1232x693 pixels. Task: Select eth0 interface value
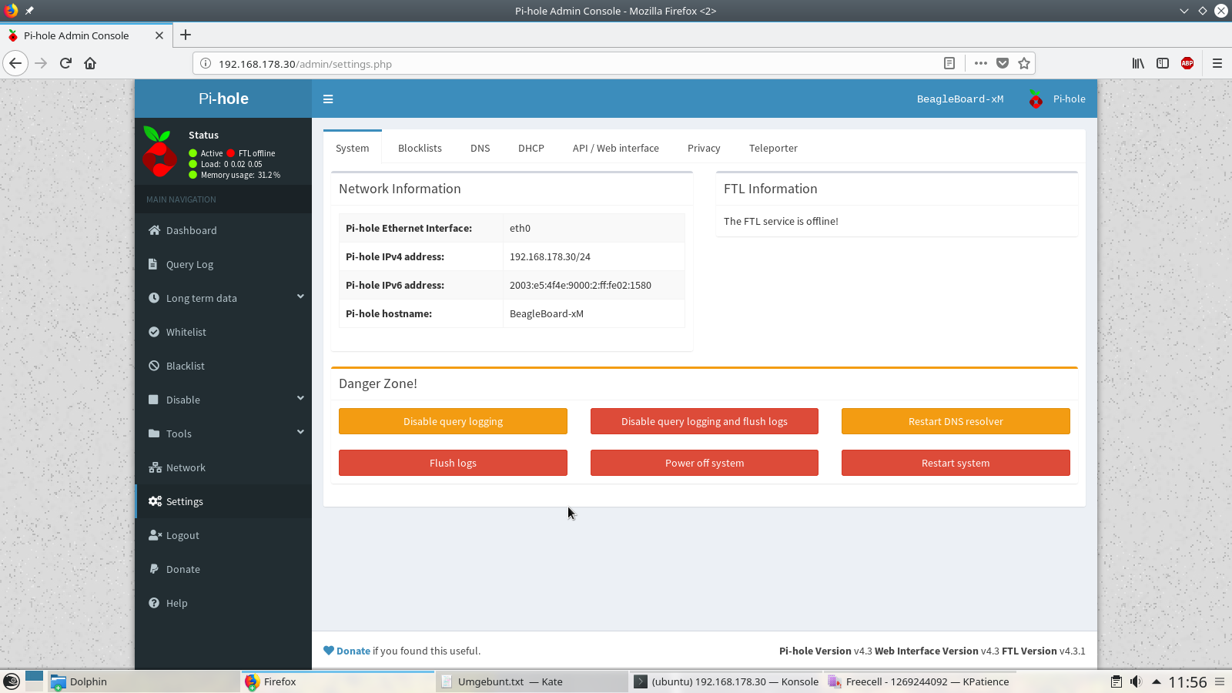click(520, 228)
